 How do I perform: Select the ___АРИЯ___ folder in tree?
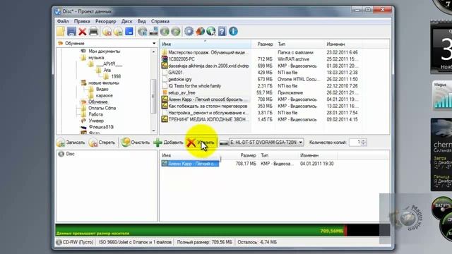point(109,64)
